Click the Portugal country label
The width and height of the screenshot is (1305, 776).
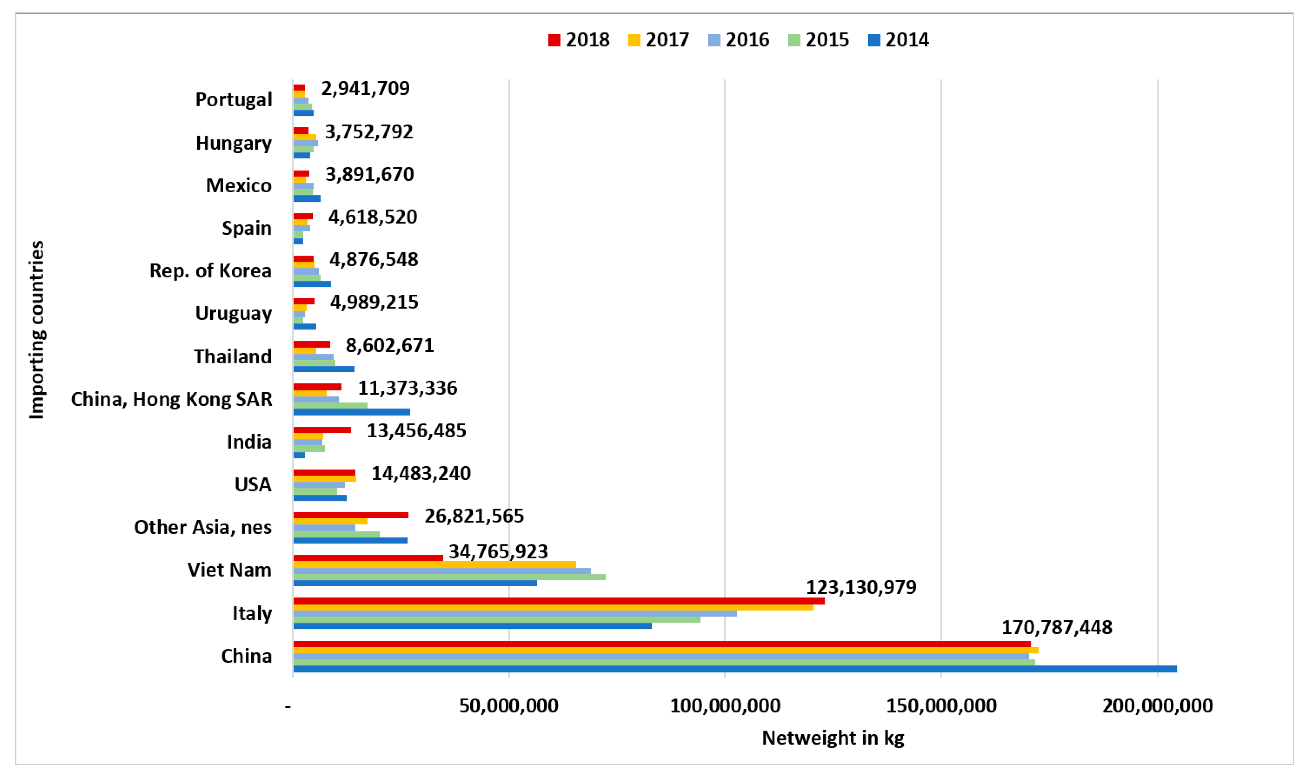[x=234, y=100]
